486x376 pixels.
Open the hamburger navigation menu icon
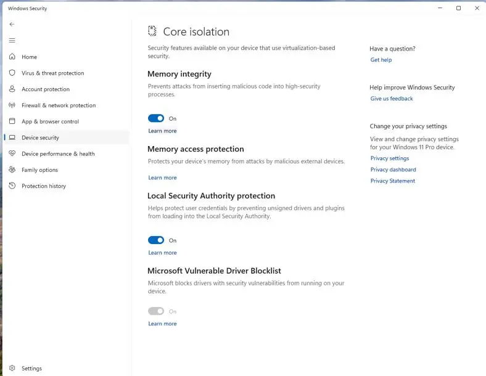pos(12,40)
